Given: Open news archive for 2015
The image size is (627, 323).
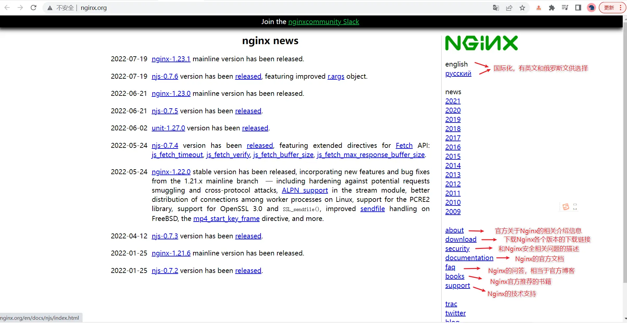Looking at the screenshot, I should pyautogui.click(x=453, y=156).
